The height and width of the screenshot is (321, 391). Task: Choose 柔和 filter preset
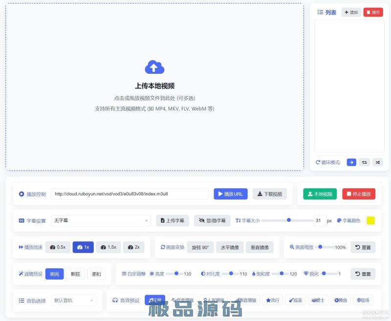[x=96, y=274]
